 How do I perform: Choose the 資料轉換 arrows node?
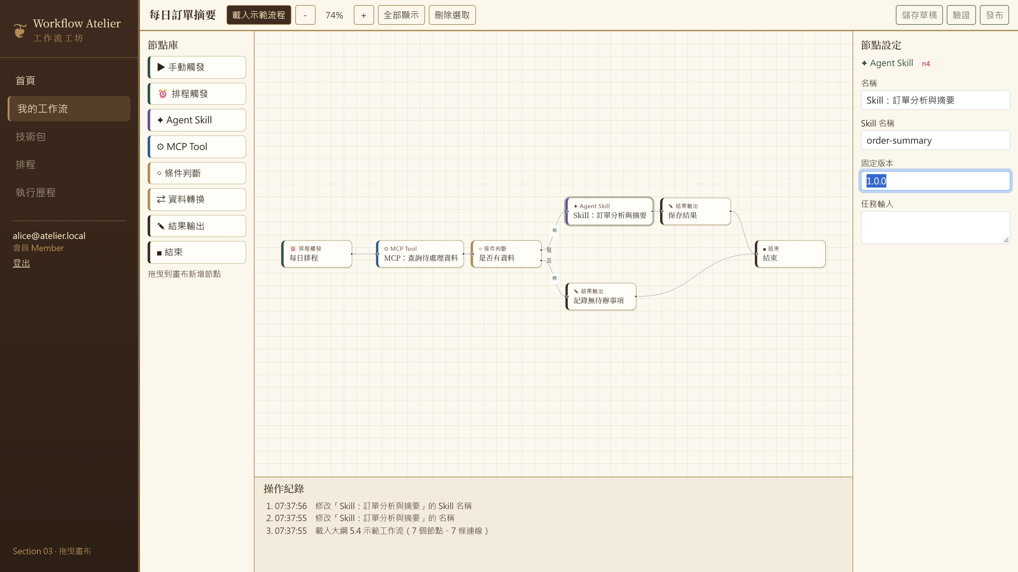tap(197, 199)
